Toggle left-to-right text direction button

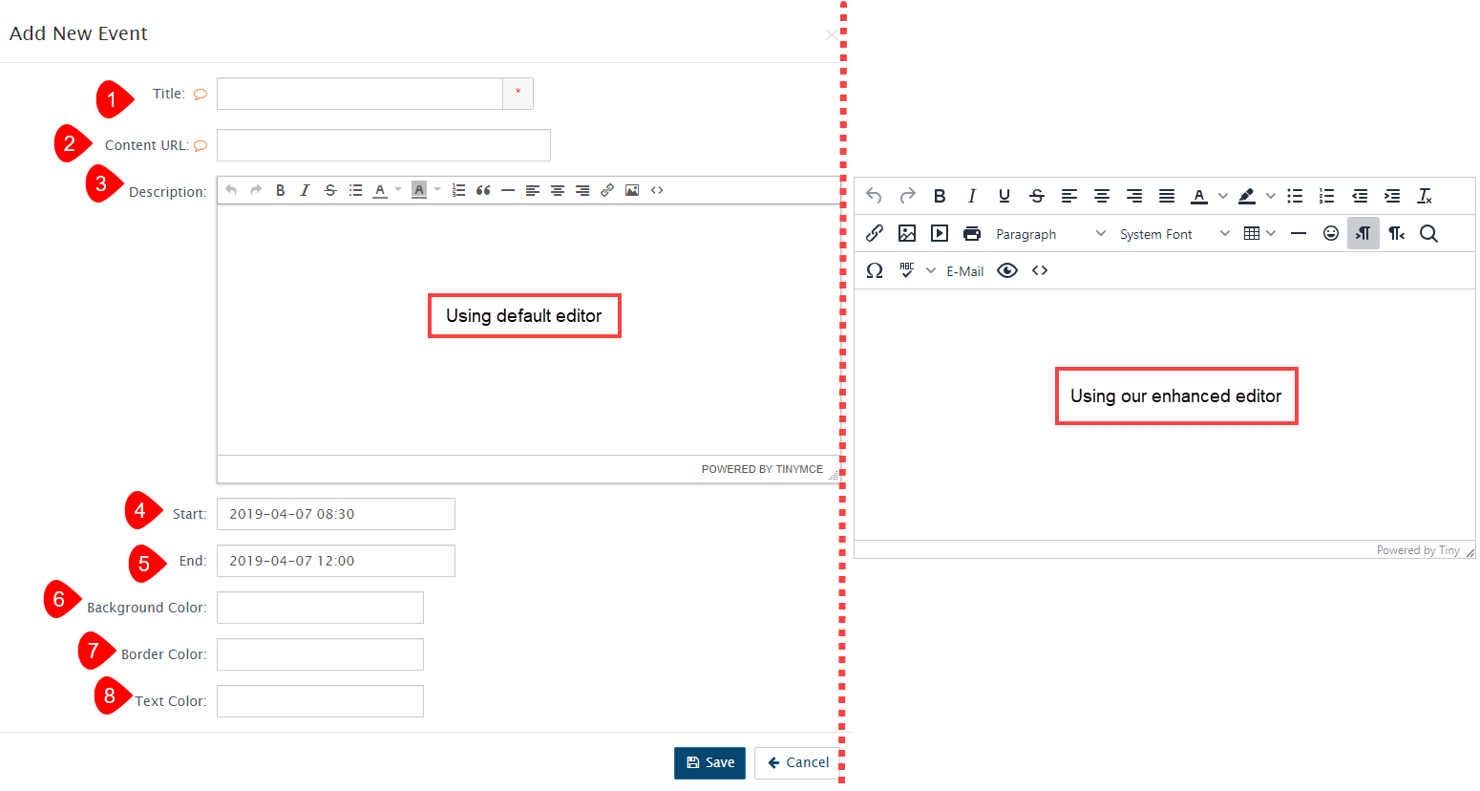(1363, 233)
